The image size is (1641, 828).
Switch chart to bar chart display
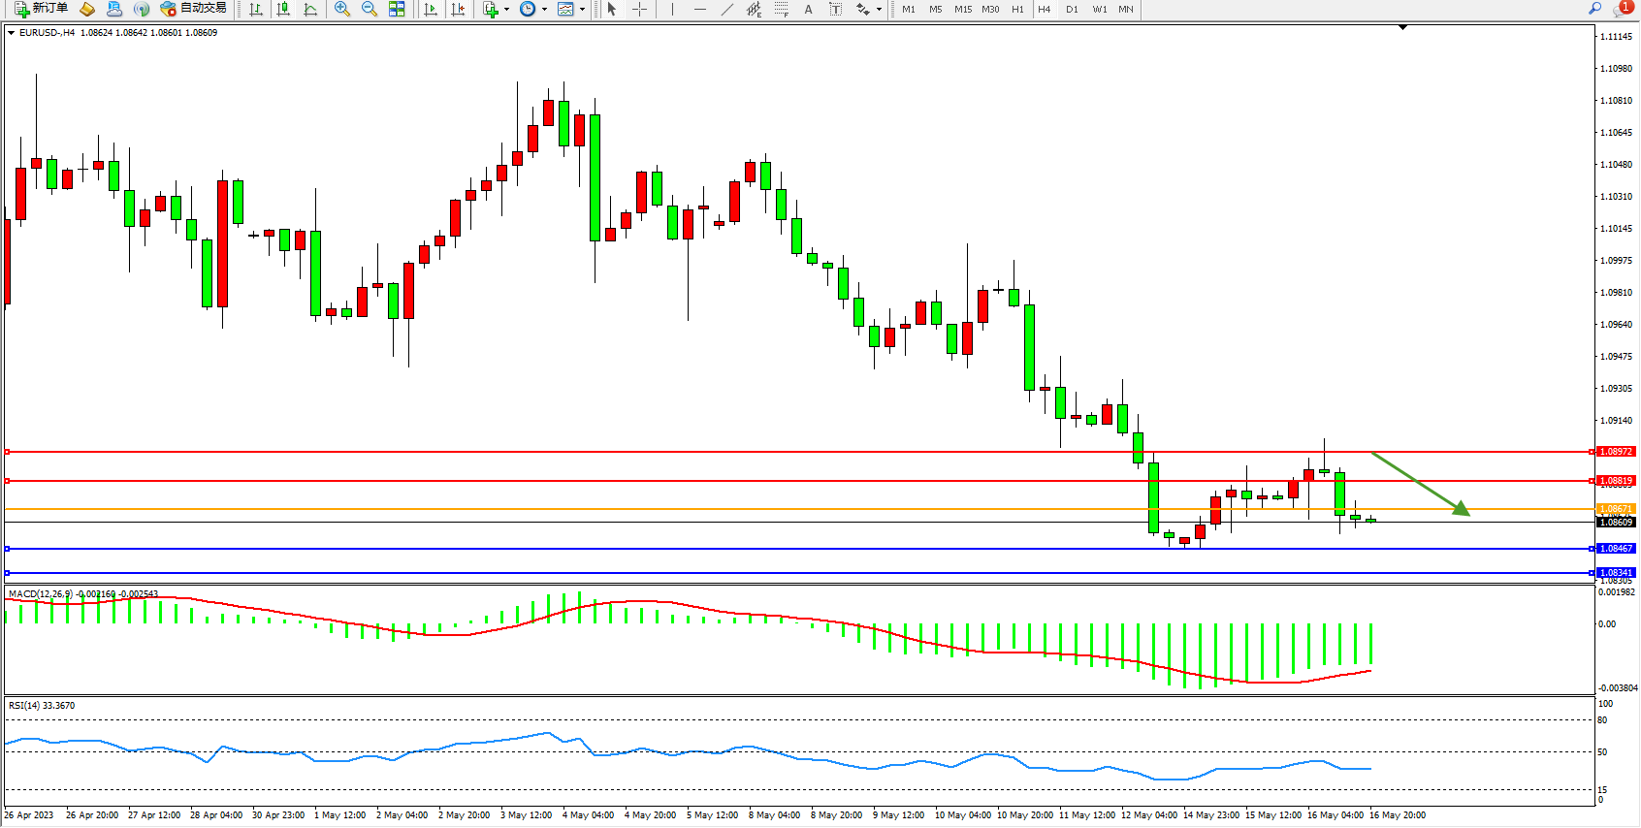coord(256,9)
